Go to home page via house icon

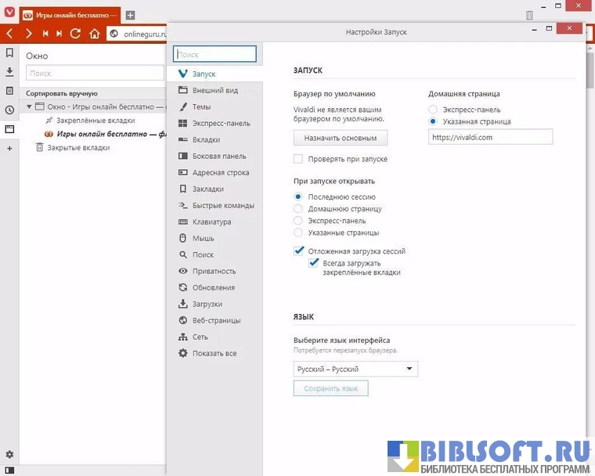tap(95, 34)
